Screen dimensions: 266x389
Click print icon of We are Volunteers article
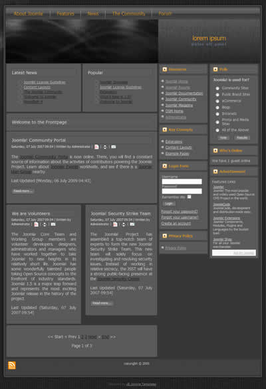[x=45, y=224]
